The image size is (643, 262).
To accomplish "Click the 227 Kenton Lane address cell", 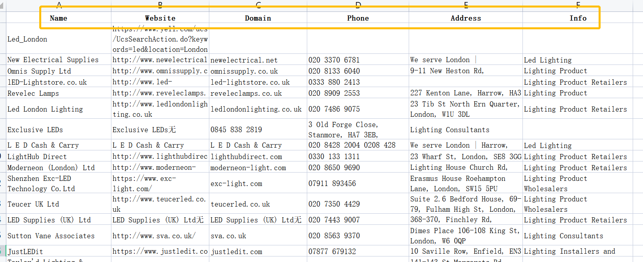I will click(466, 93).
